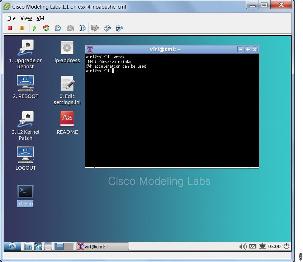Image resolution: width=303 pixels, height=262 pixels.
Task: Power on the VM with the green play button
Action: (x=34, y=28)
